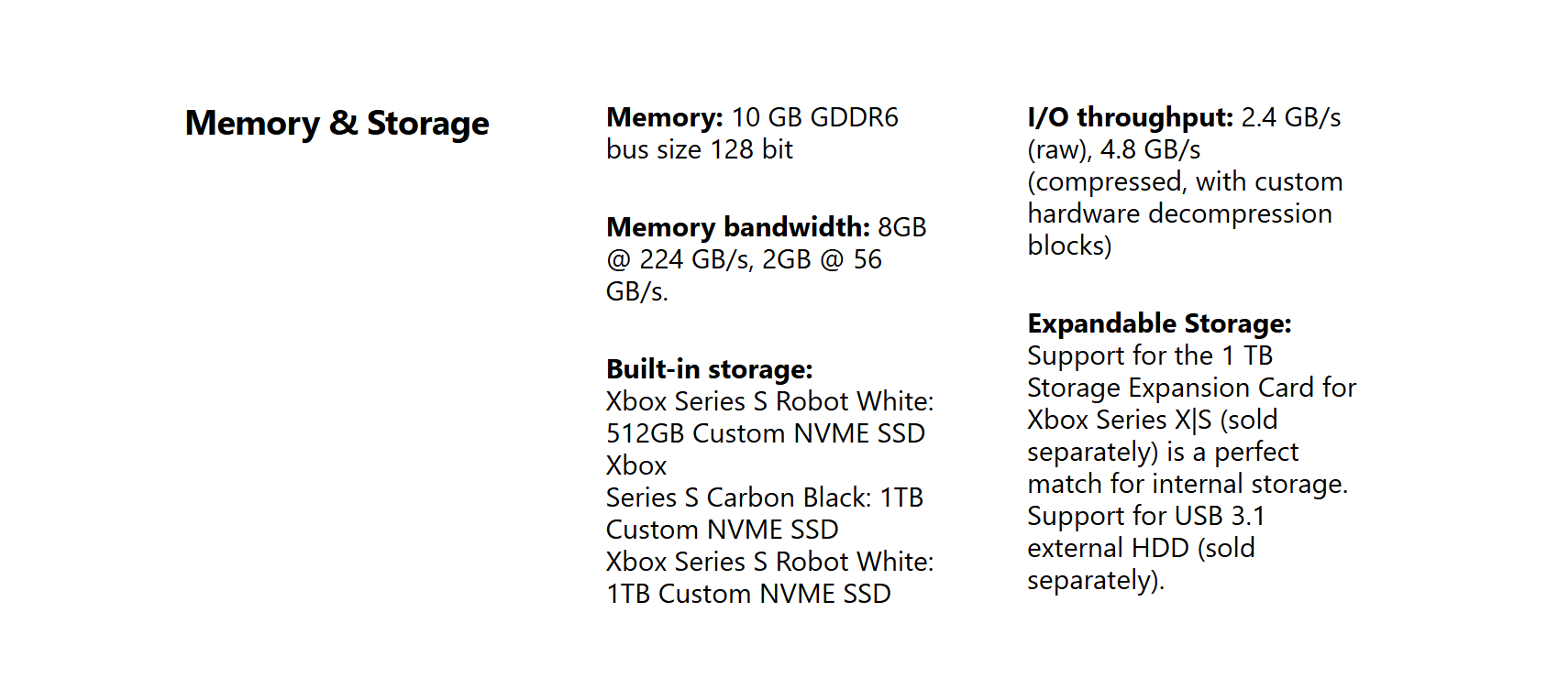The height and width of the screenshot is (689, 1547).
Task: Select the Expandable Storage: label
Action: click(1159, 323)
